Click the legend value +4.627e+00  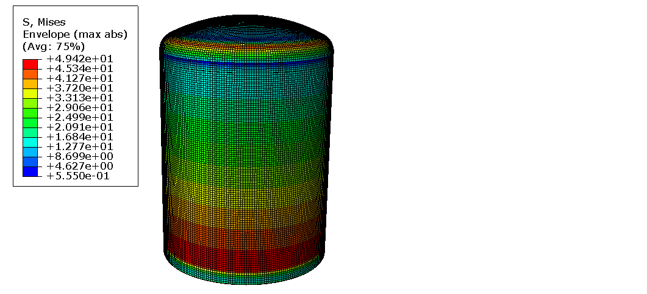[80, 167]
